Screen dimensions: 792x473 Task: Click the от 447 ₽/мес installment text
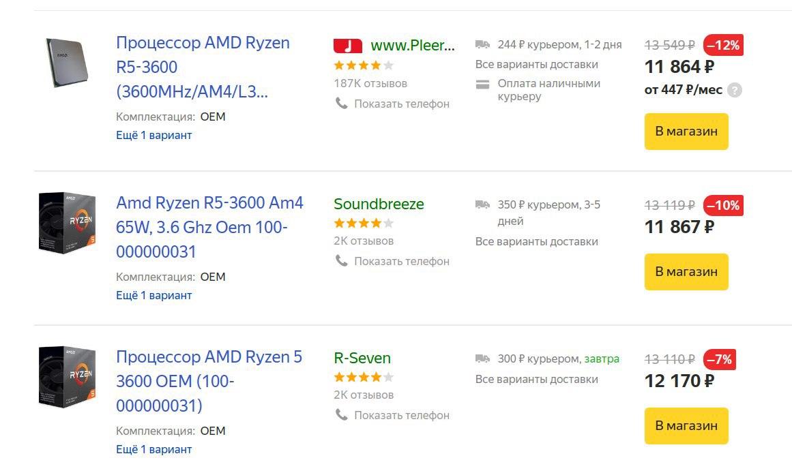tap(684, 90)
